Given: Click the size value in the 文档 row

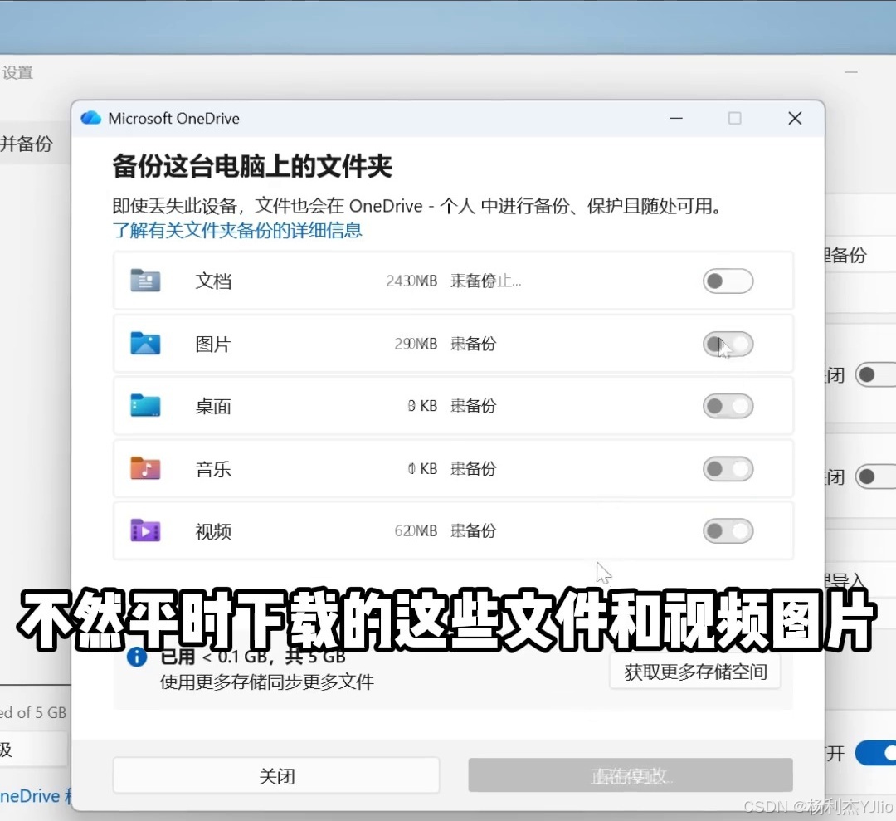Looking at the screenshot, I should 411,281.
